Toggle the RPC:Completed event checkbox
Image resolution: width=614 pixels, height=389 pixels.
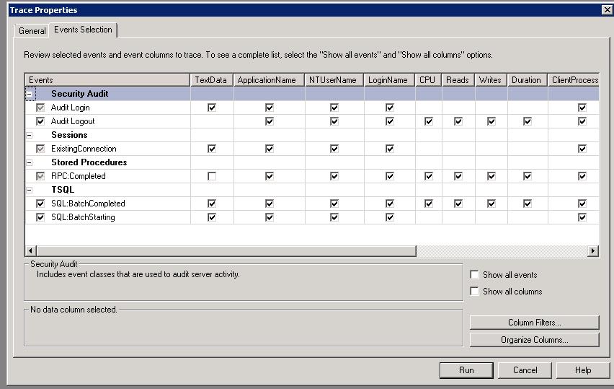(40, 176)
